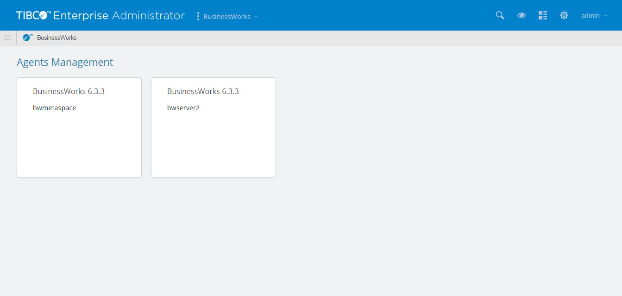622x296 pixels.
Task: Open the settings gear icon
Action: (x=564, y=16)
